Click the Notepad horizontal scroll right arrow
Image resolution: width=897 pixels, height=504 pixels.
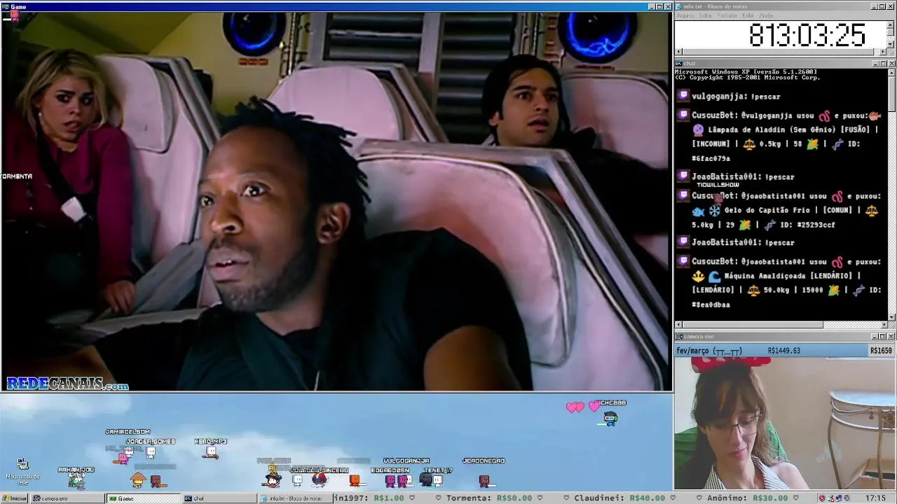(883, 52)
